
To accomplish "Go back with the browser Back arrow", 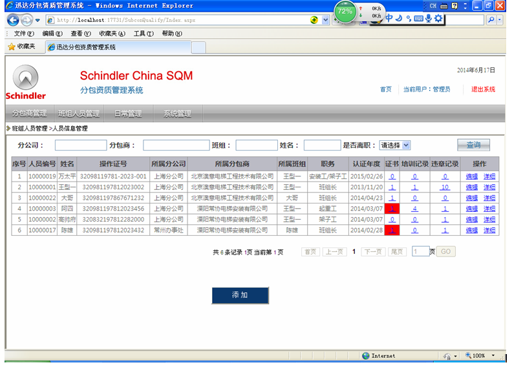I will pos(13,20).
